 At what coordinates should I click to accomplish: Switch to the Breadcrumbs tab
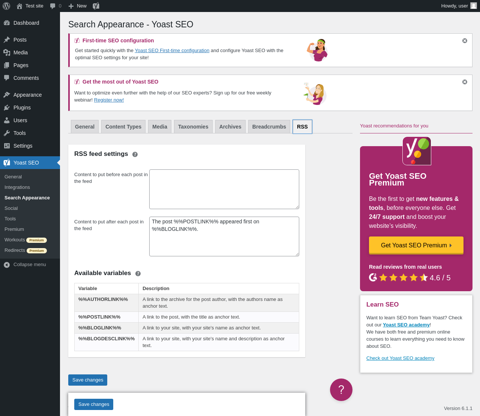pyautogui.click(x=269, y=127)
